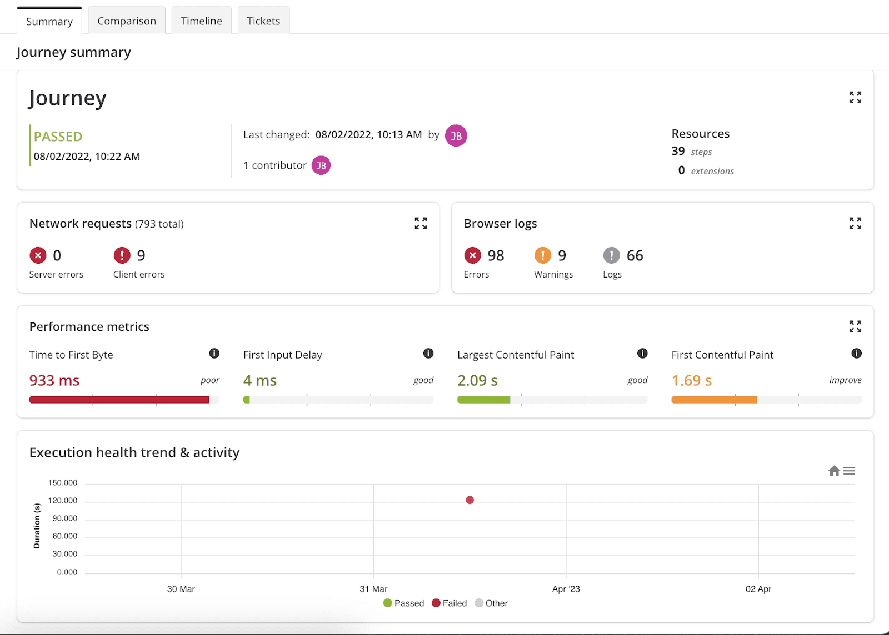889x635 pixels.
Task: Switch to the Timeline tab
Action: click(x=202, y=21)
